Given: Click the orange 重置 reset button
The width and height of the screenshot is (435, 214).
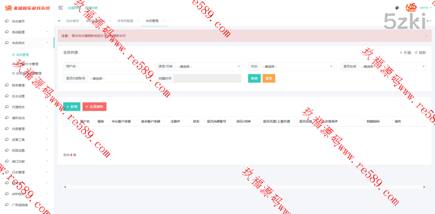Looking at the screenshot, I should coord(269,79).
